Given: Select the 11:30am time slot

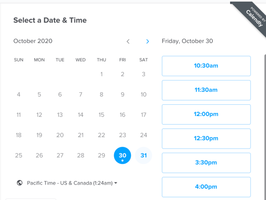Looking at the screenshot, I should (x=206, y=90).
